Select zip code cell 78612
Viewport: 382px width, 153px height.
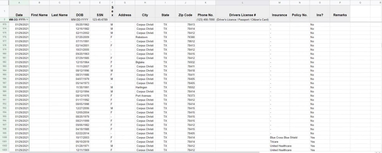[x=185, y=41]
